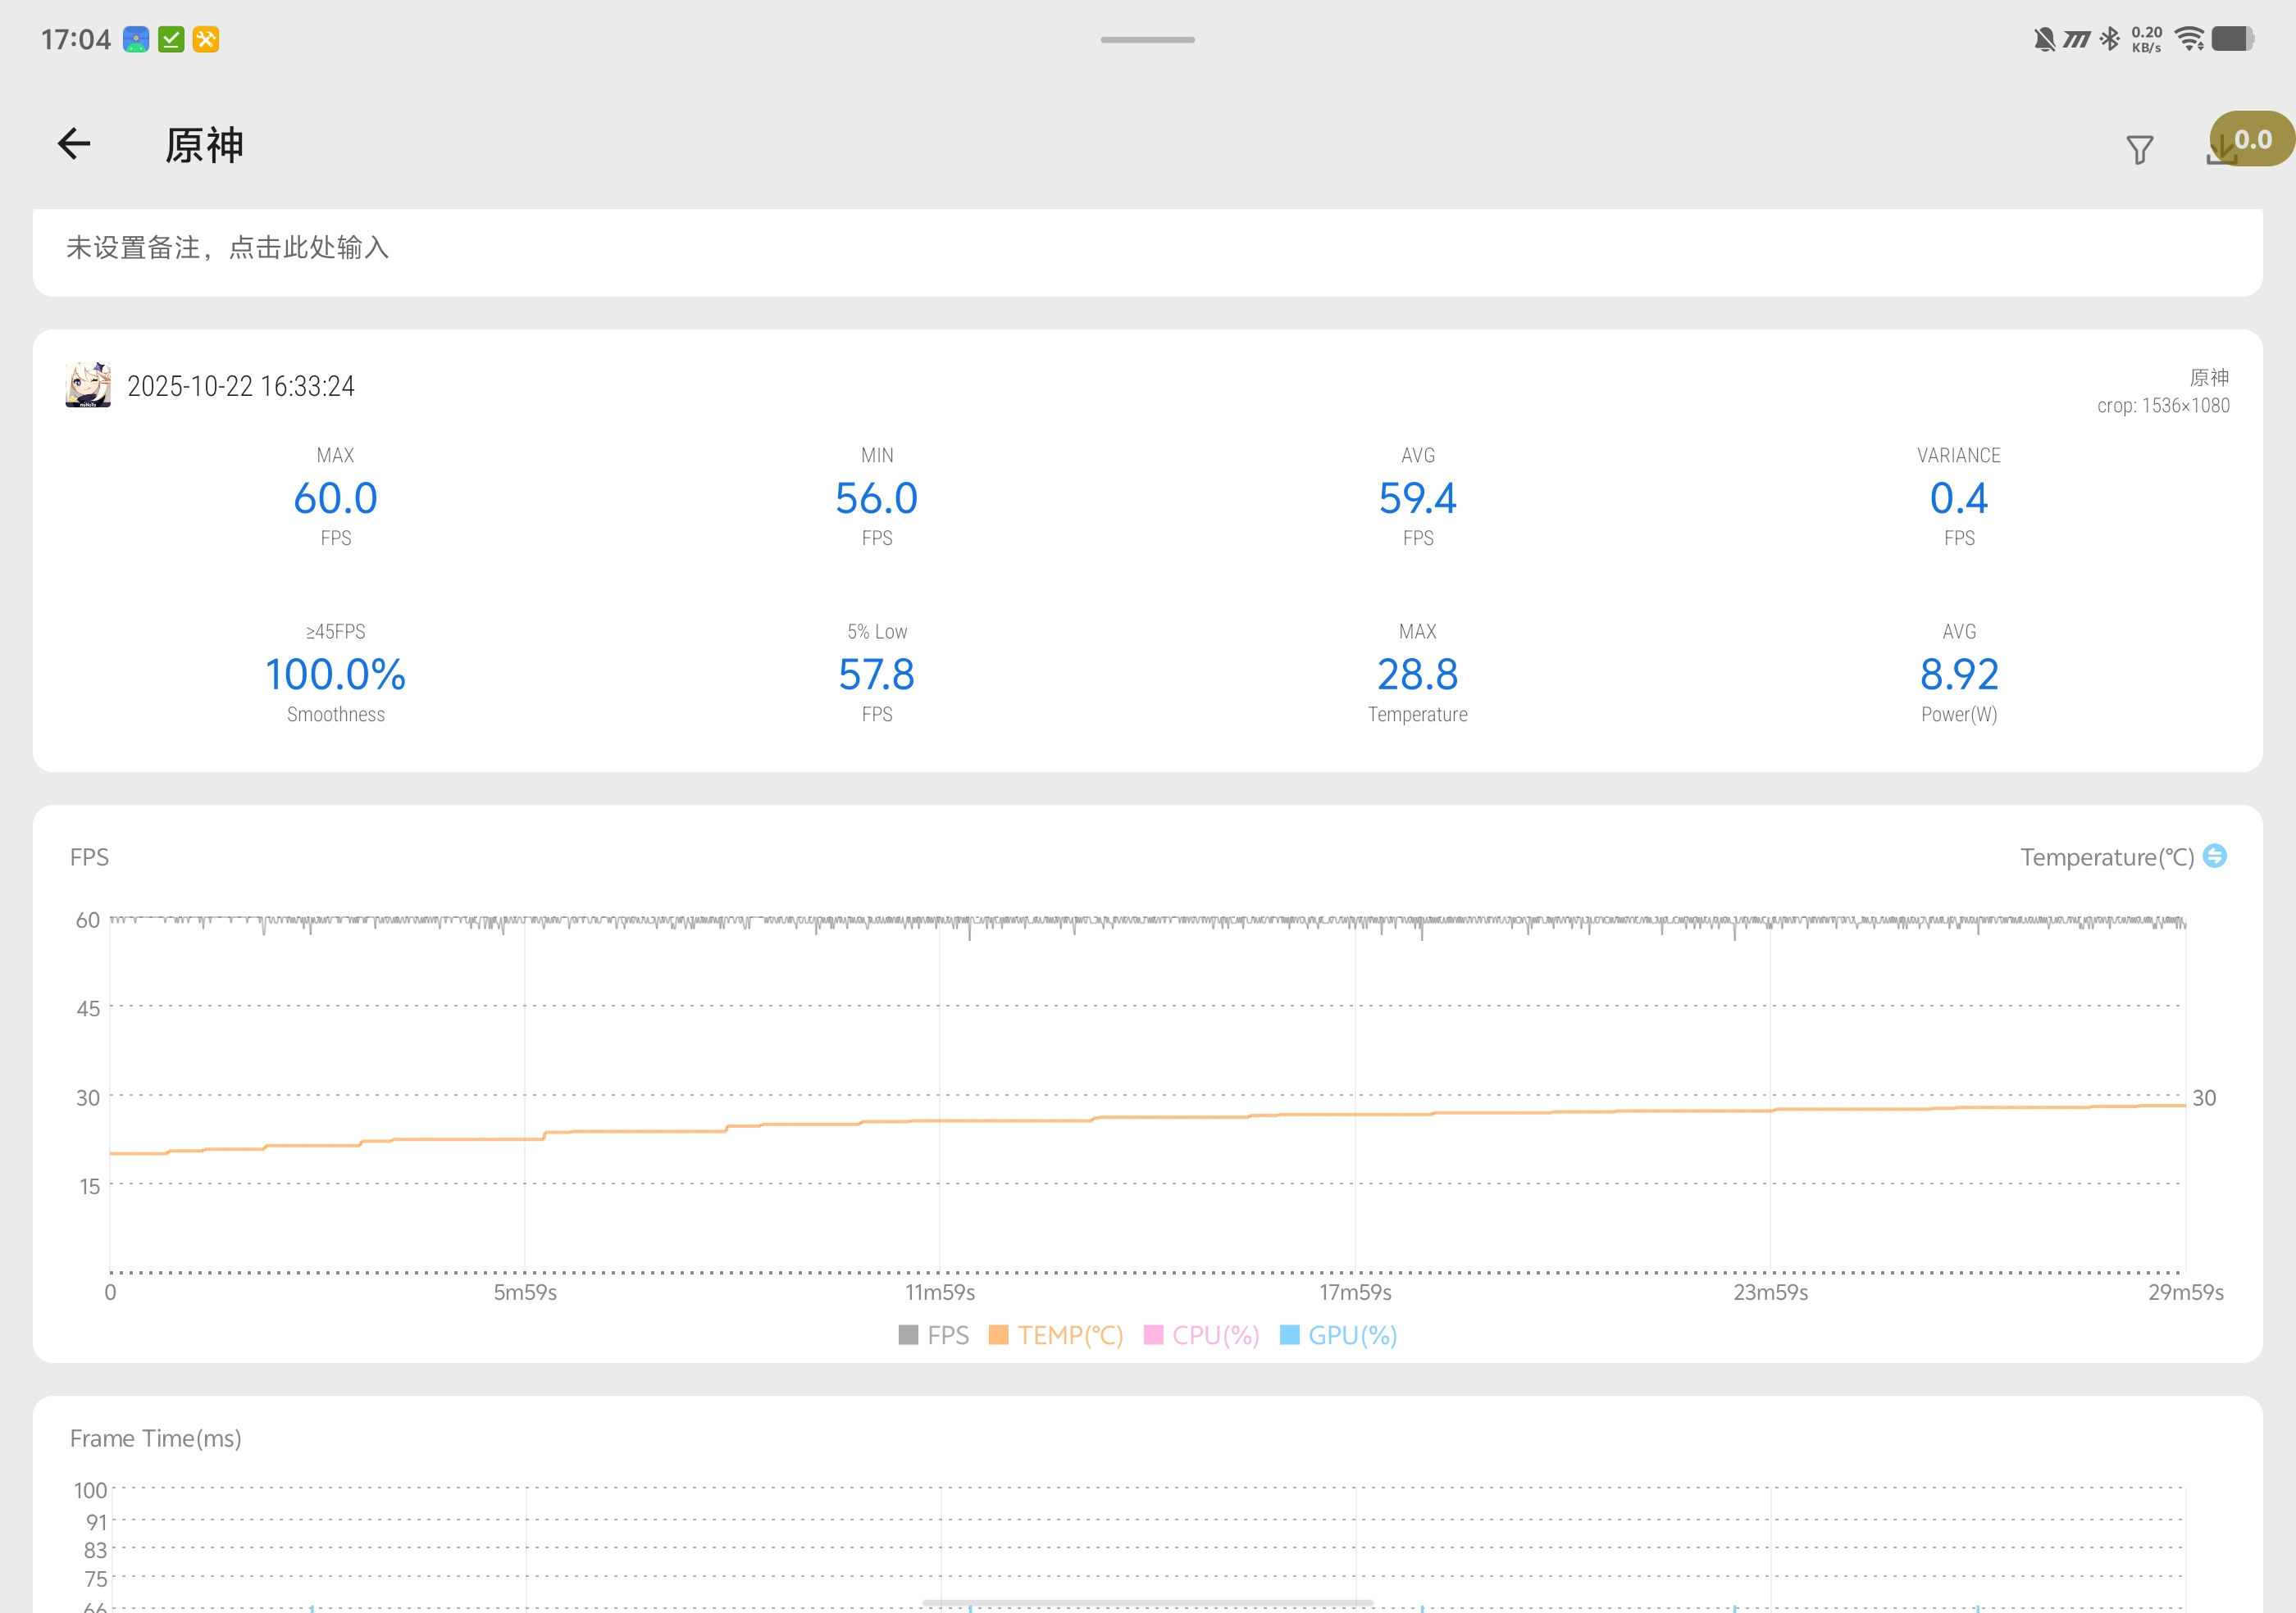This screenshot has width=2296, height=1613.
Task: Tap the top drag handle bar
Action: click(1147, 40)
